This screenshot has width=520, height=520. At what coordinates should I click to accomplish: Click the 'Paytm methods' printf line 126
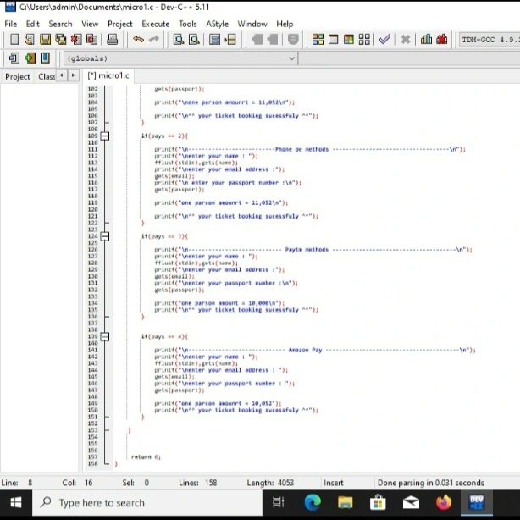[313, 250]
